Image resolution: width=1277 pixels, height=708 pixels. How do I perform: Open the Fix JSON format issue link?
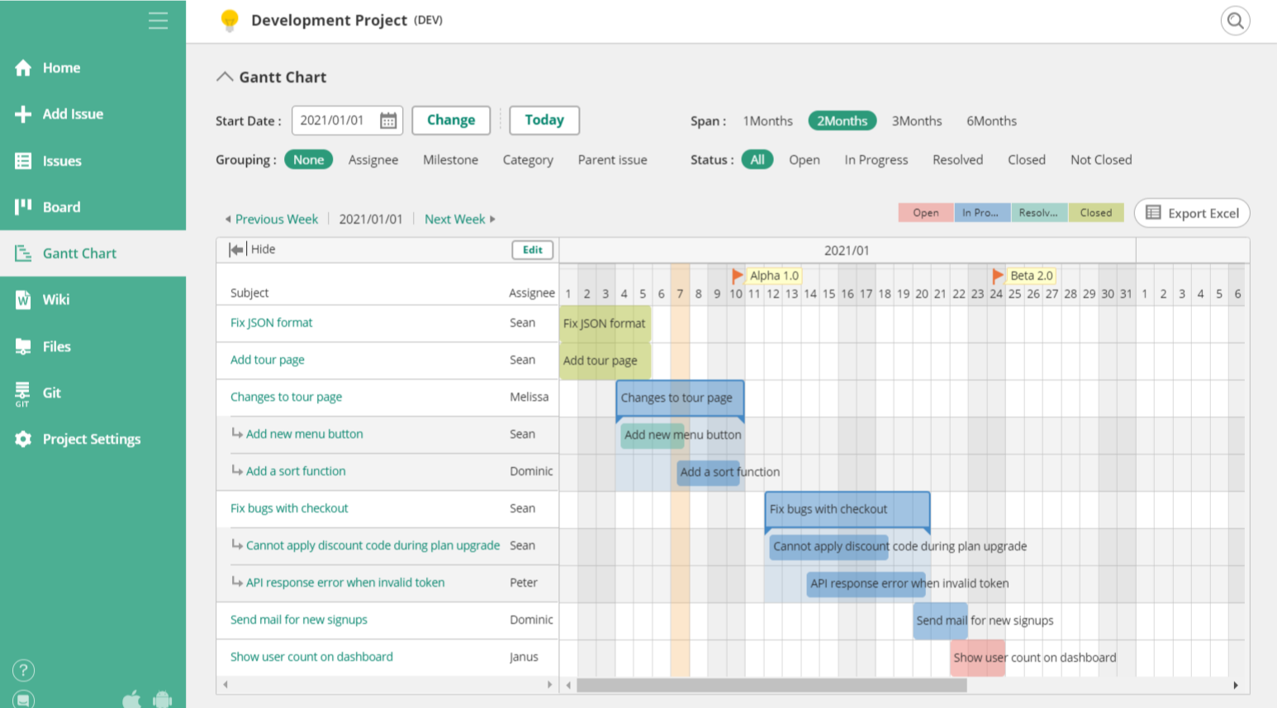point(271,323)
